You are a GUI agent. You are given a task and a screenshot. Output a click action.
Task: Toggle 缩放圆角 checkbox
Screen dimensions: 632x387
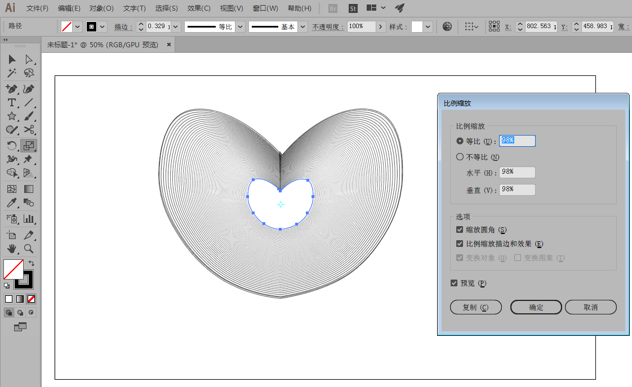tap(460, 229)
